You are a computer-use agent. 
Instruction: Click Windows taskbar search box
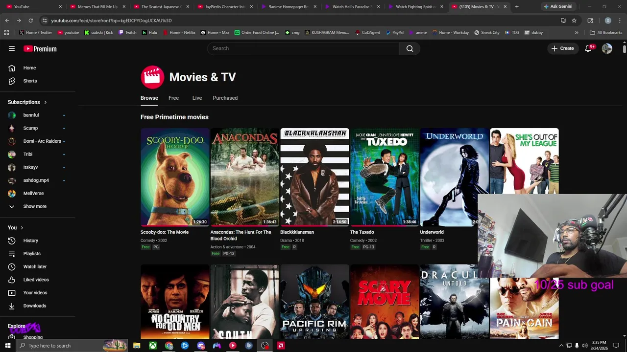click(72, 346)
